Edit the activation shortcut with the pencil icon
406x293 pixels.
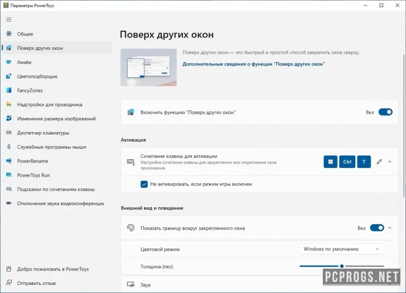tap(379, 161)
